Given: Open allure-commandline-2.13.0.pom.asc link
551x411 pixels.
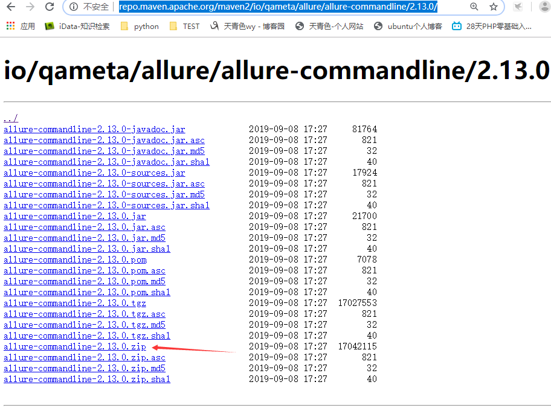Looking at the screenshot, I should [85, 270].
